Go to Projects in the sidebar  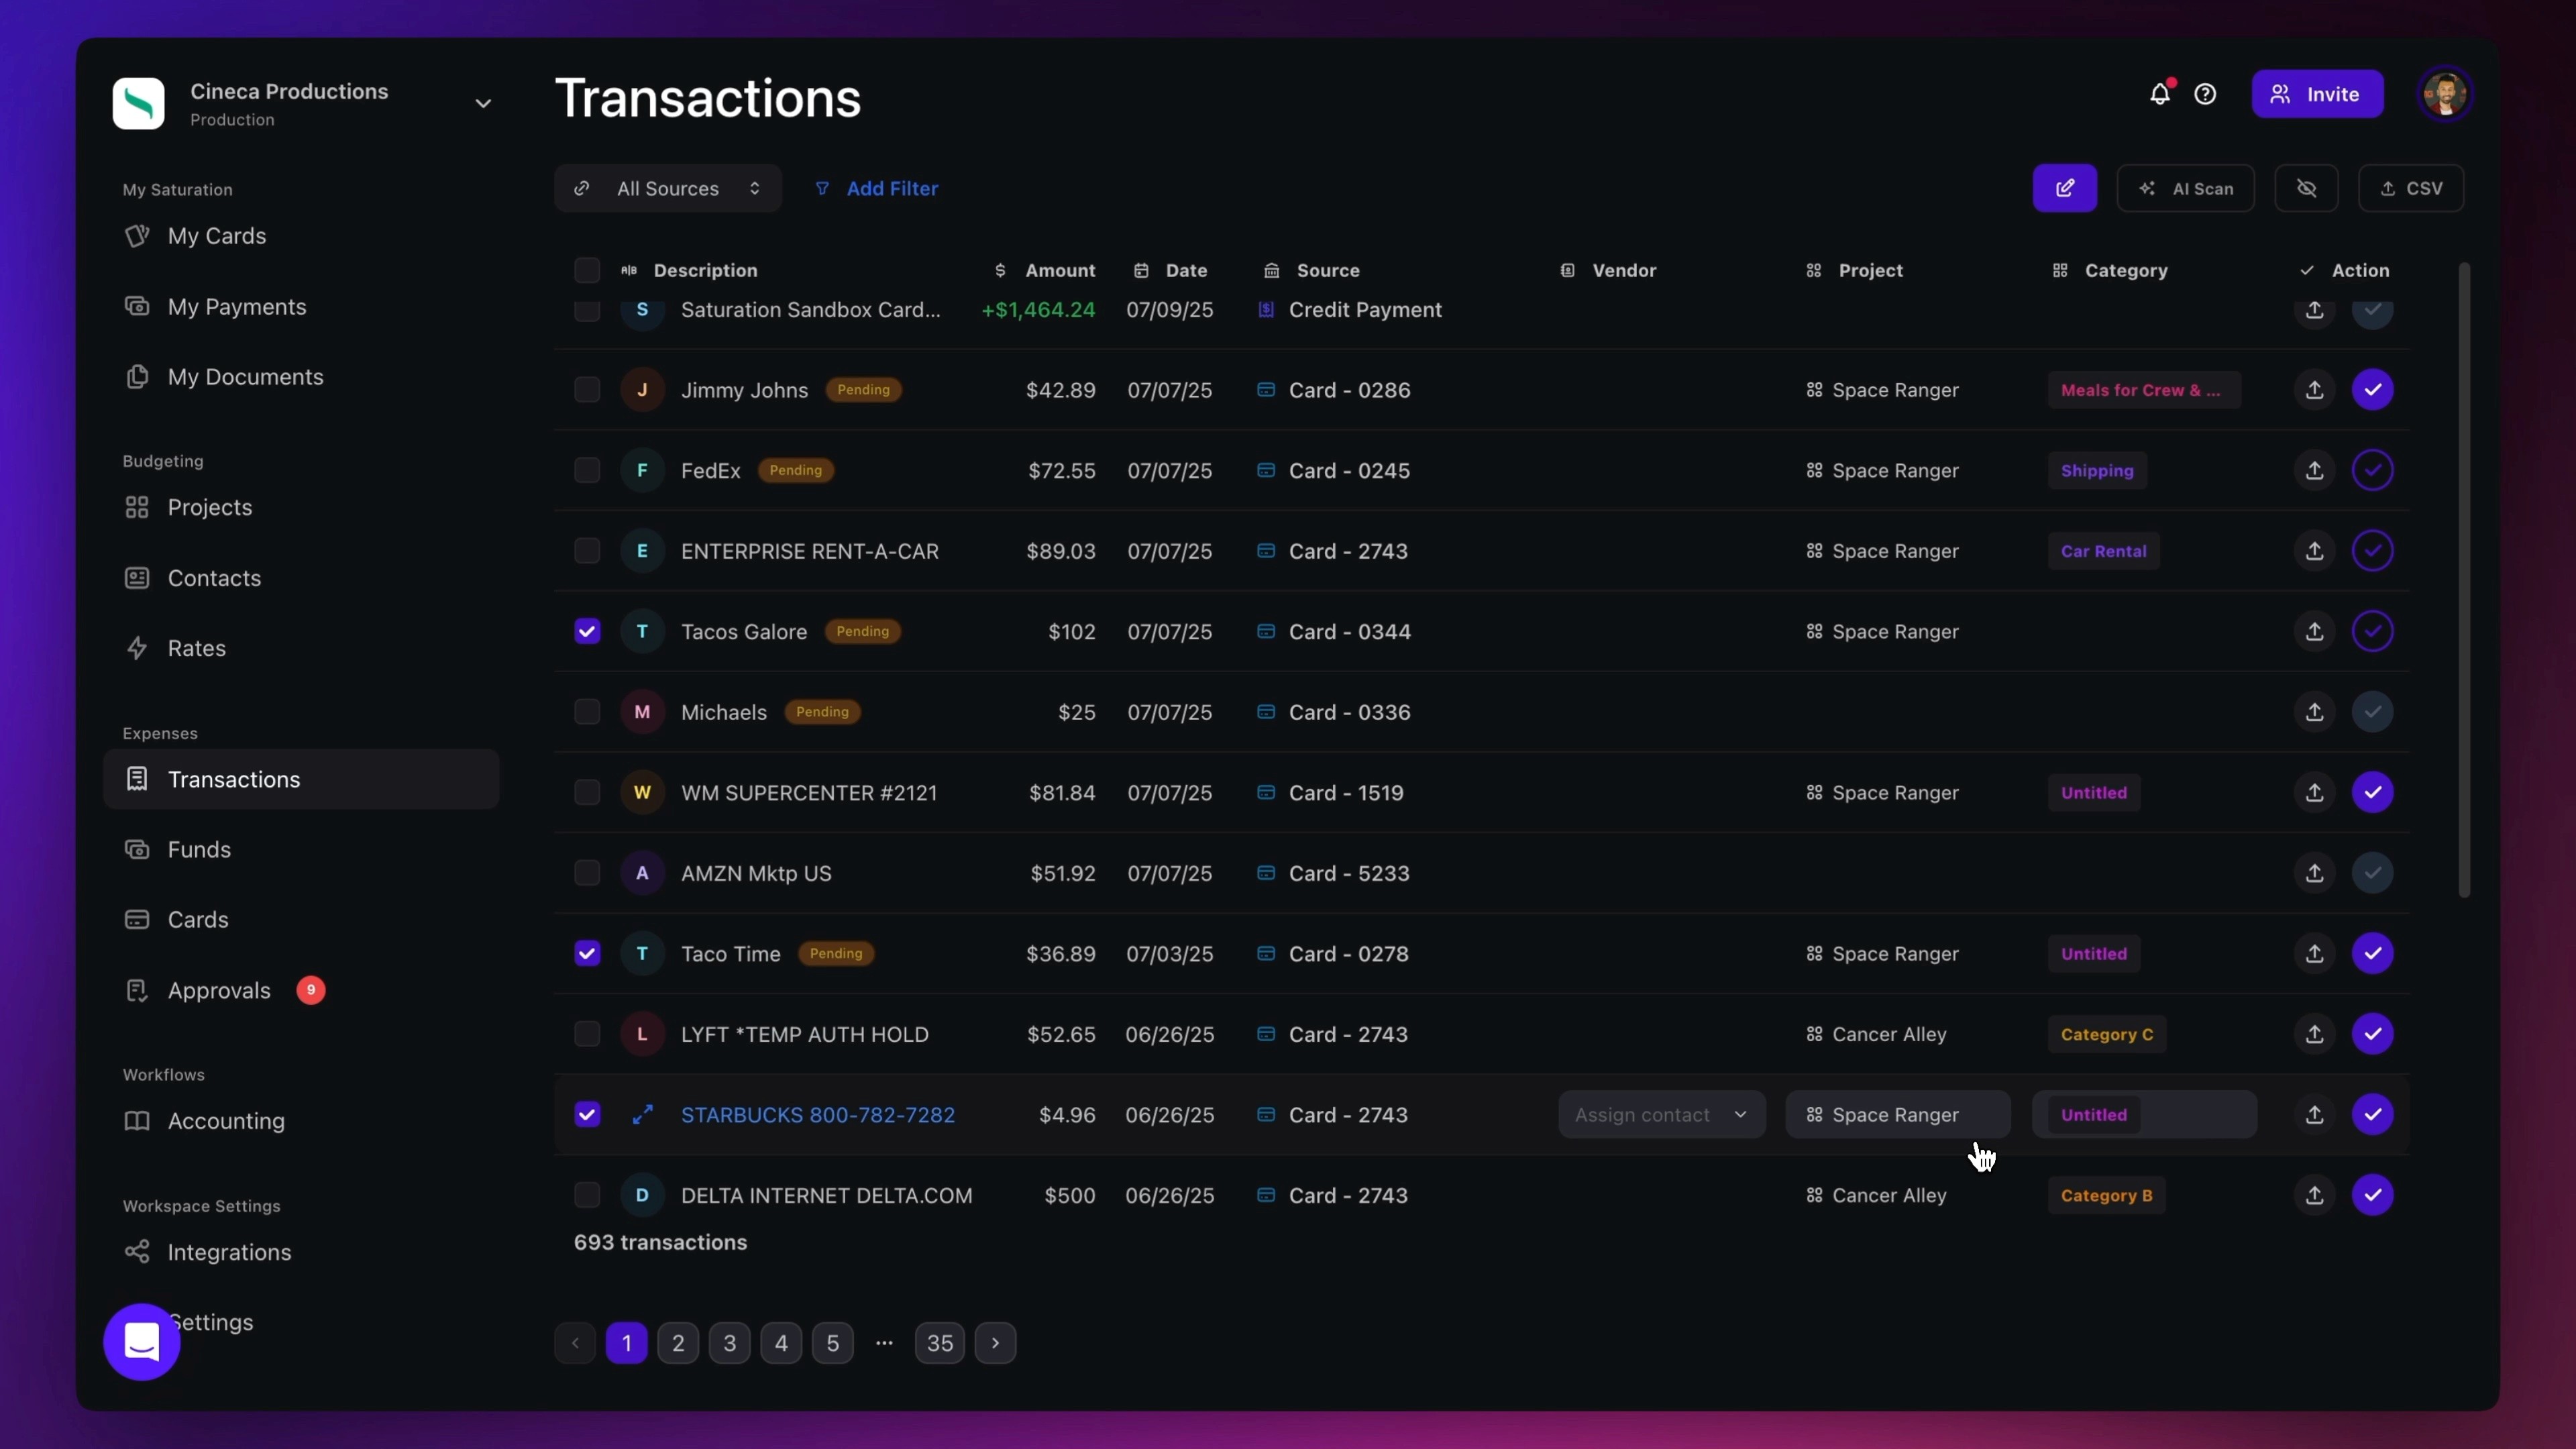coord(209,507)
